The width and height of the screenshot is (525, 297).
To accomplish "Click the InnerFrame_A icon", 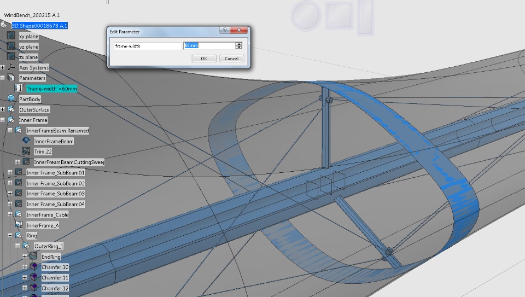I will tap(19, 225).
